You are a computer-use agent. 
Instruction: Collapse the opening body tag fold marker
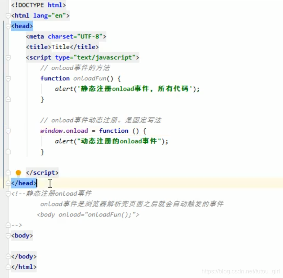coord(8,236)
